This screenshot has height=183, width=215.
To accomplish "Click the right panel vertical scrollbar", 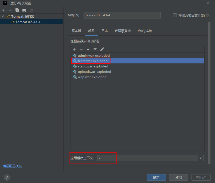I will tap(209, 93).
